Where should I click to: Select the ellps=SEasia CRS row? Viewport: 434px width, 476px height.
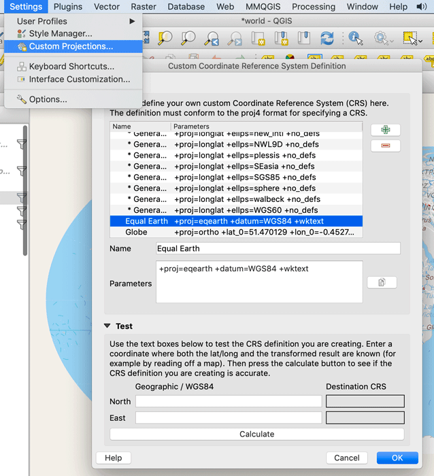236,167
